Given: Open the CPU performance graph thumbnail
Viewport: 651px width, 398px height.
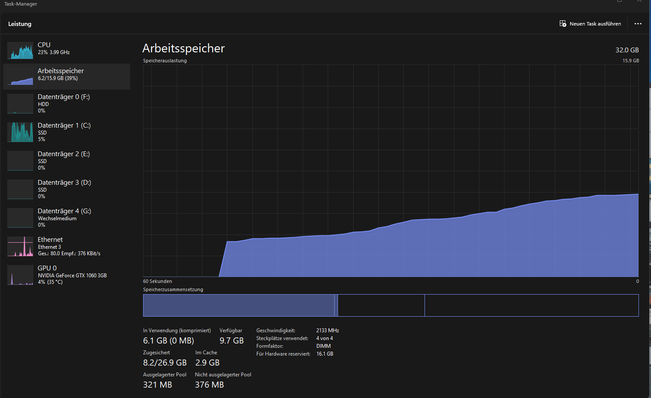Looking at the screenshot, I should coord(20,50).
